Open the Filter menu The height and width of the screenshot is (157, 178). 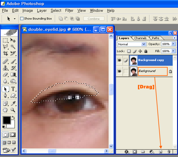pyautogui.click(x=69, y=11)
